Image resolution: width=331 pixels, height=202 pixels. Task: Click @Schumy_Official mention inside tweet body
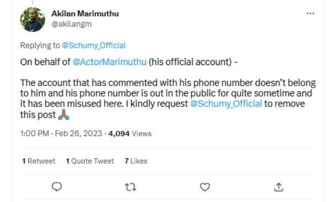pyautogui.click(x=226, y=104)
